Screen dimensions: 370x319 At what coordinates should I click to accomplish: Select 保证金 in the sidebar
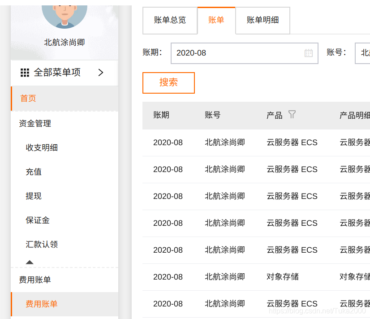click(x=38, y=220)
